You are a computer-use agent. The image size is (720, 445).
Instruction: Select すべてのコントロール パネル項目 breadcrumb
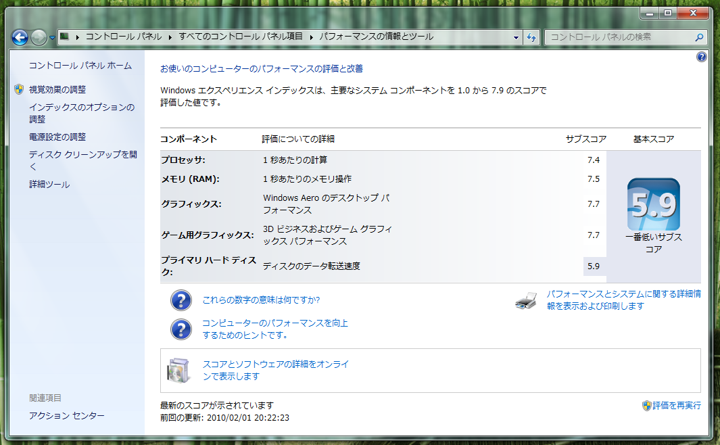point(241,37)
